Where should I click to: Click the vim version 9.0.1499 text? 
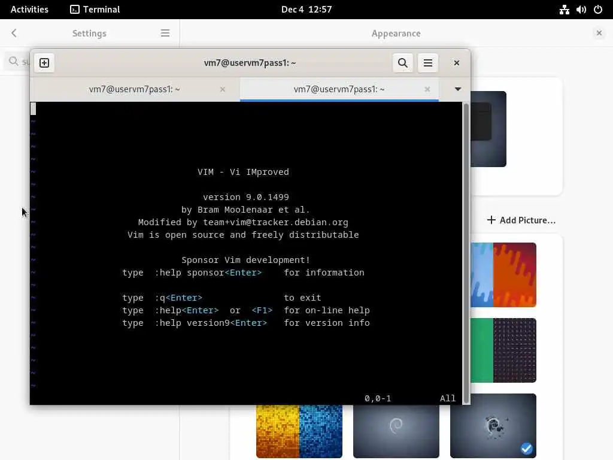click(x=246, y=197)
